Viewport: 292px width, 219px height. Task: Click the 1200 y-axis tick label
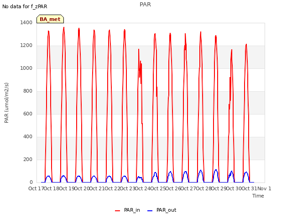point(26,46)
